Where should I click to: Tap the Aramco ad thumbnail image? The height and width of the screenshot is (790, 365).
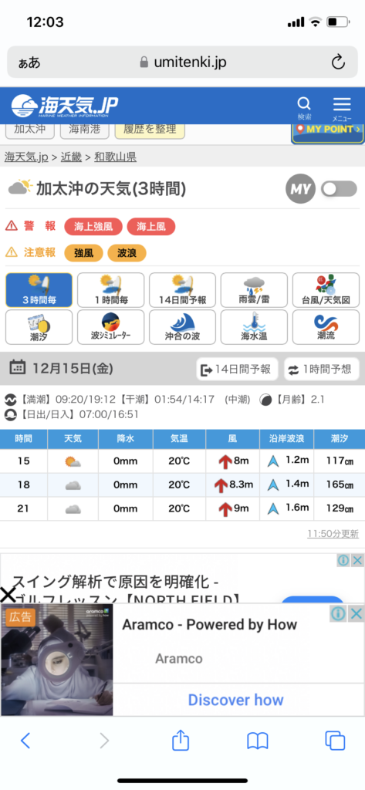click(57, 660)
